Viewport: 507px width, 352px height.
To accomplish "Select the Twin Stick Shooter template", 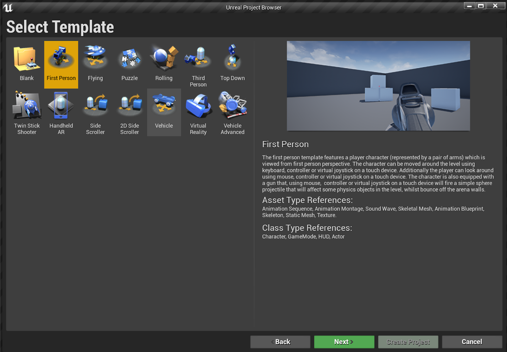I will (x=27, y=112).
